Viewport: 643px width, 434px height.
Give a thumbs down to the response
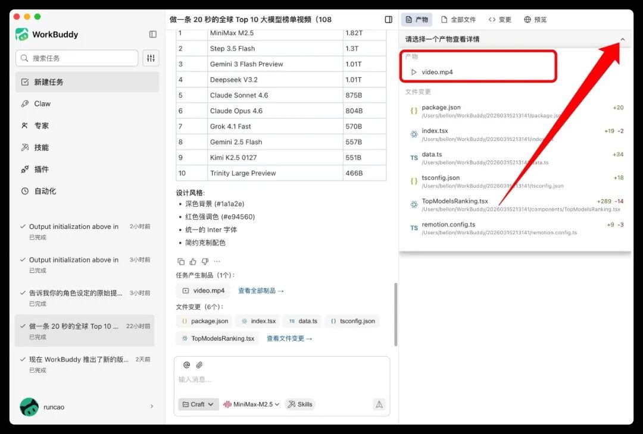205,261
